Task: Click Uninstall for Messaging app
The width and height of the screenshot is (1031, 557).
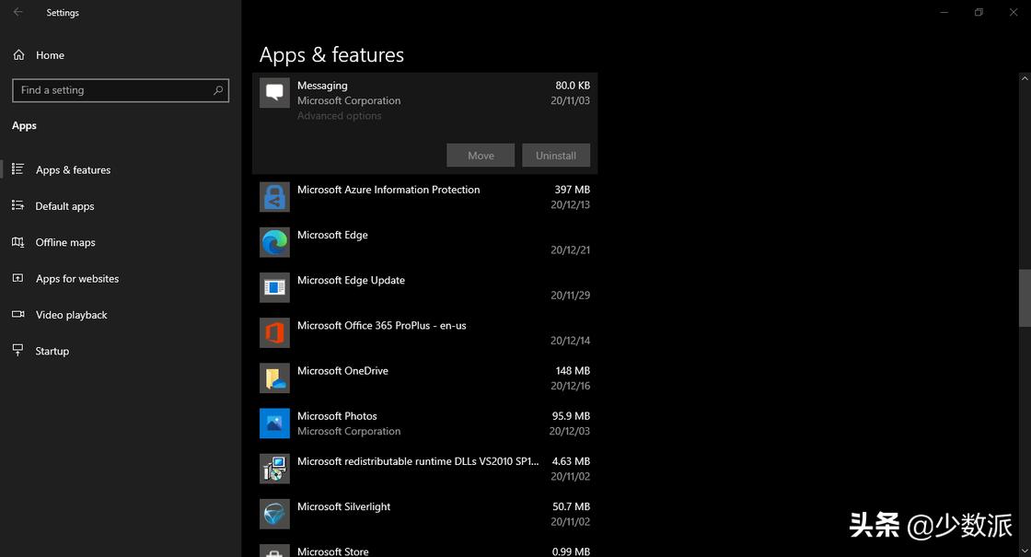Action: (x=556, y=156)
